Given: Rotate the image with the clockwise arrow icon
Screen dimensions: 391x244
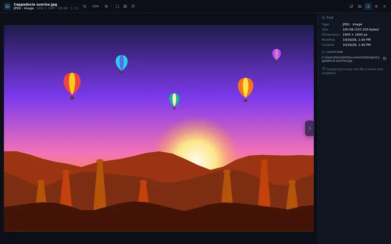Looking at the screenshot, I should coord(133,6).
